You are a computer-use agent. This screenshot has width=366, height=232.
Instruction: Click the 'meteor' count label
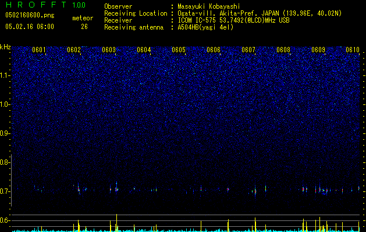pyautogui.click(x=83, y=18)
